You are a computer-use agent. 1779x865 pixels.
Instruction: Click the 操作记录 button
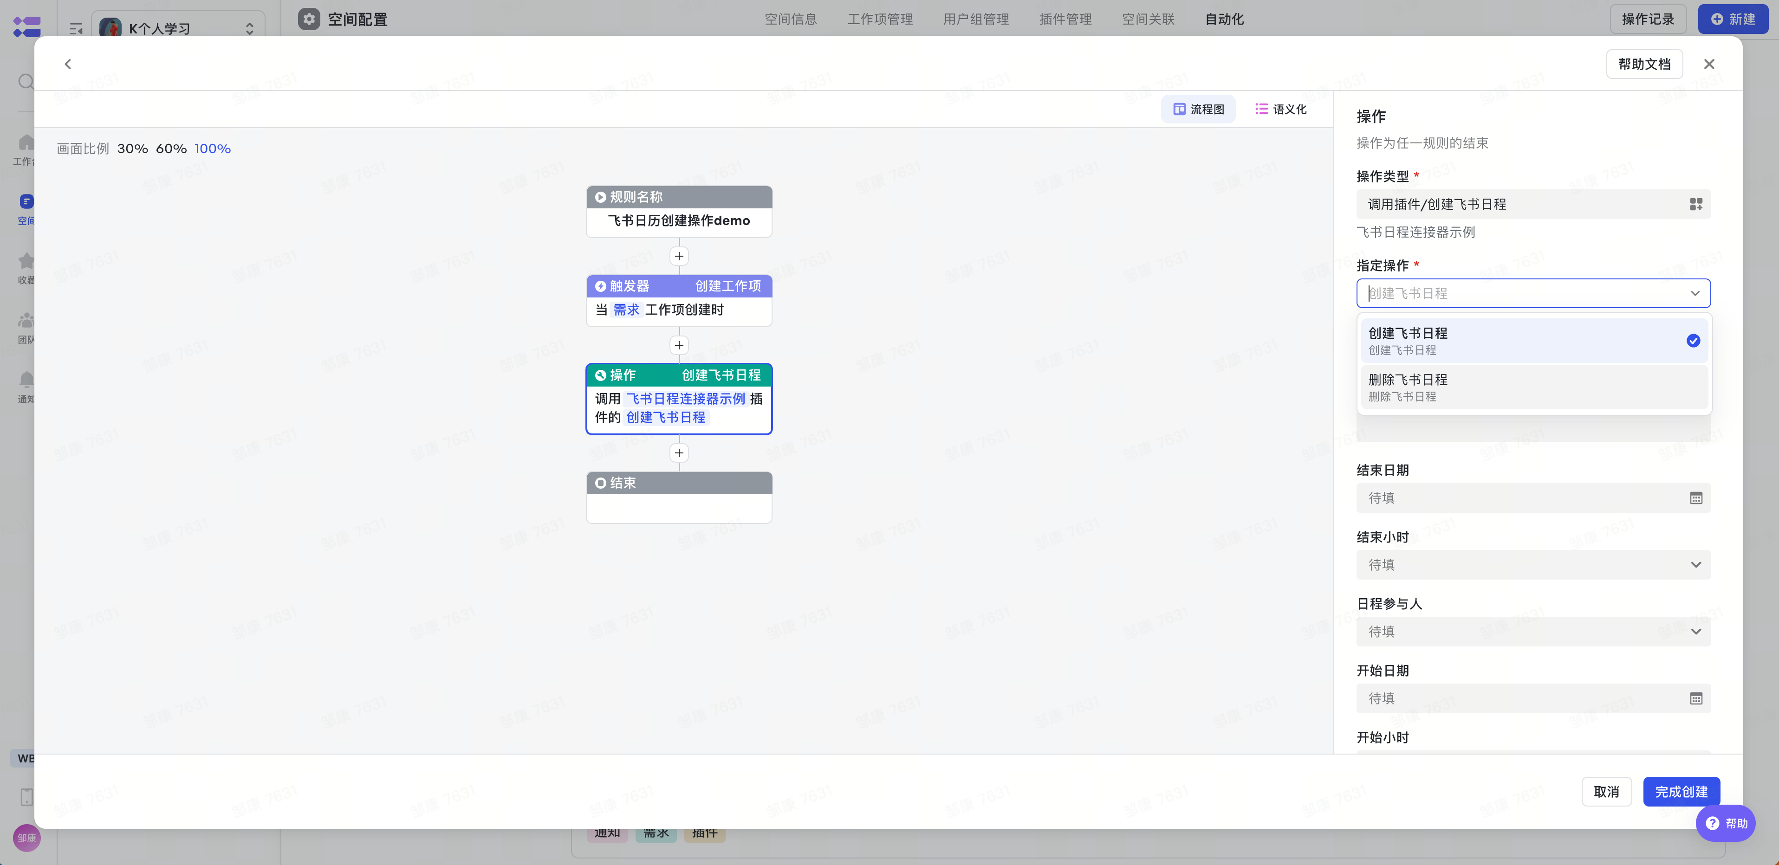(x=1648, y=19)
